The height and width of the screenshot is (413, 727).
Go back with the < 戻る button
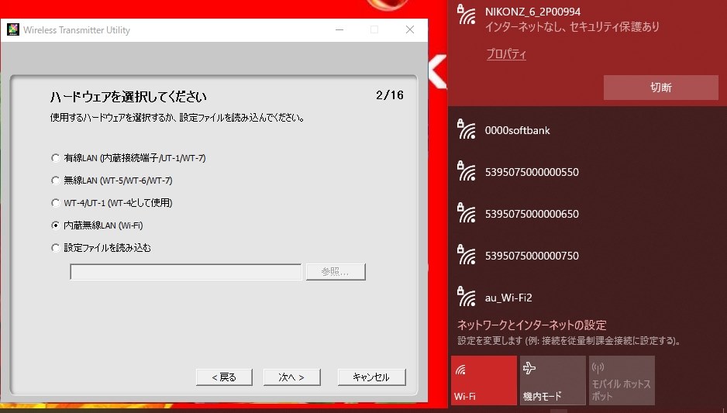225,377
